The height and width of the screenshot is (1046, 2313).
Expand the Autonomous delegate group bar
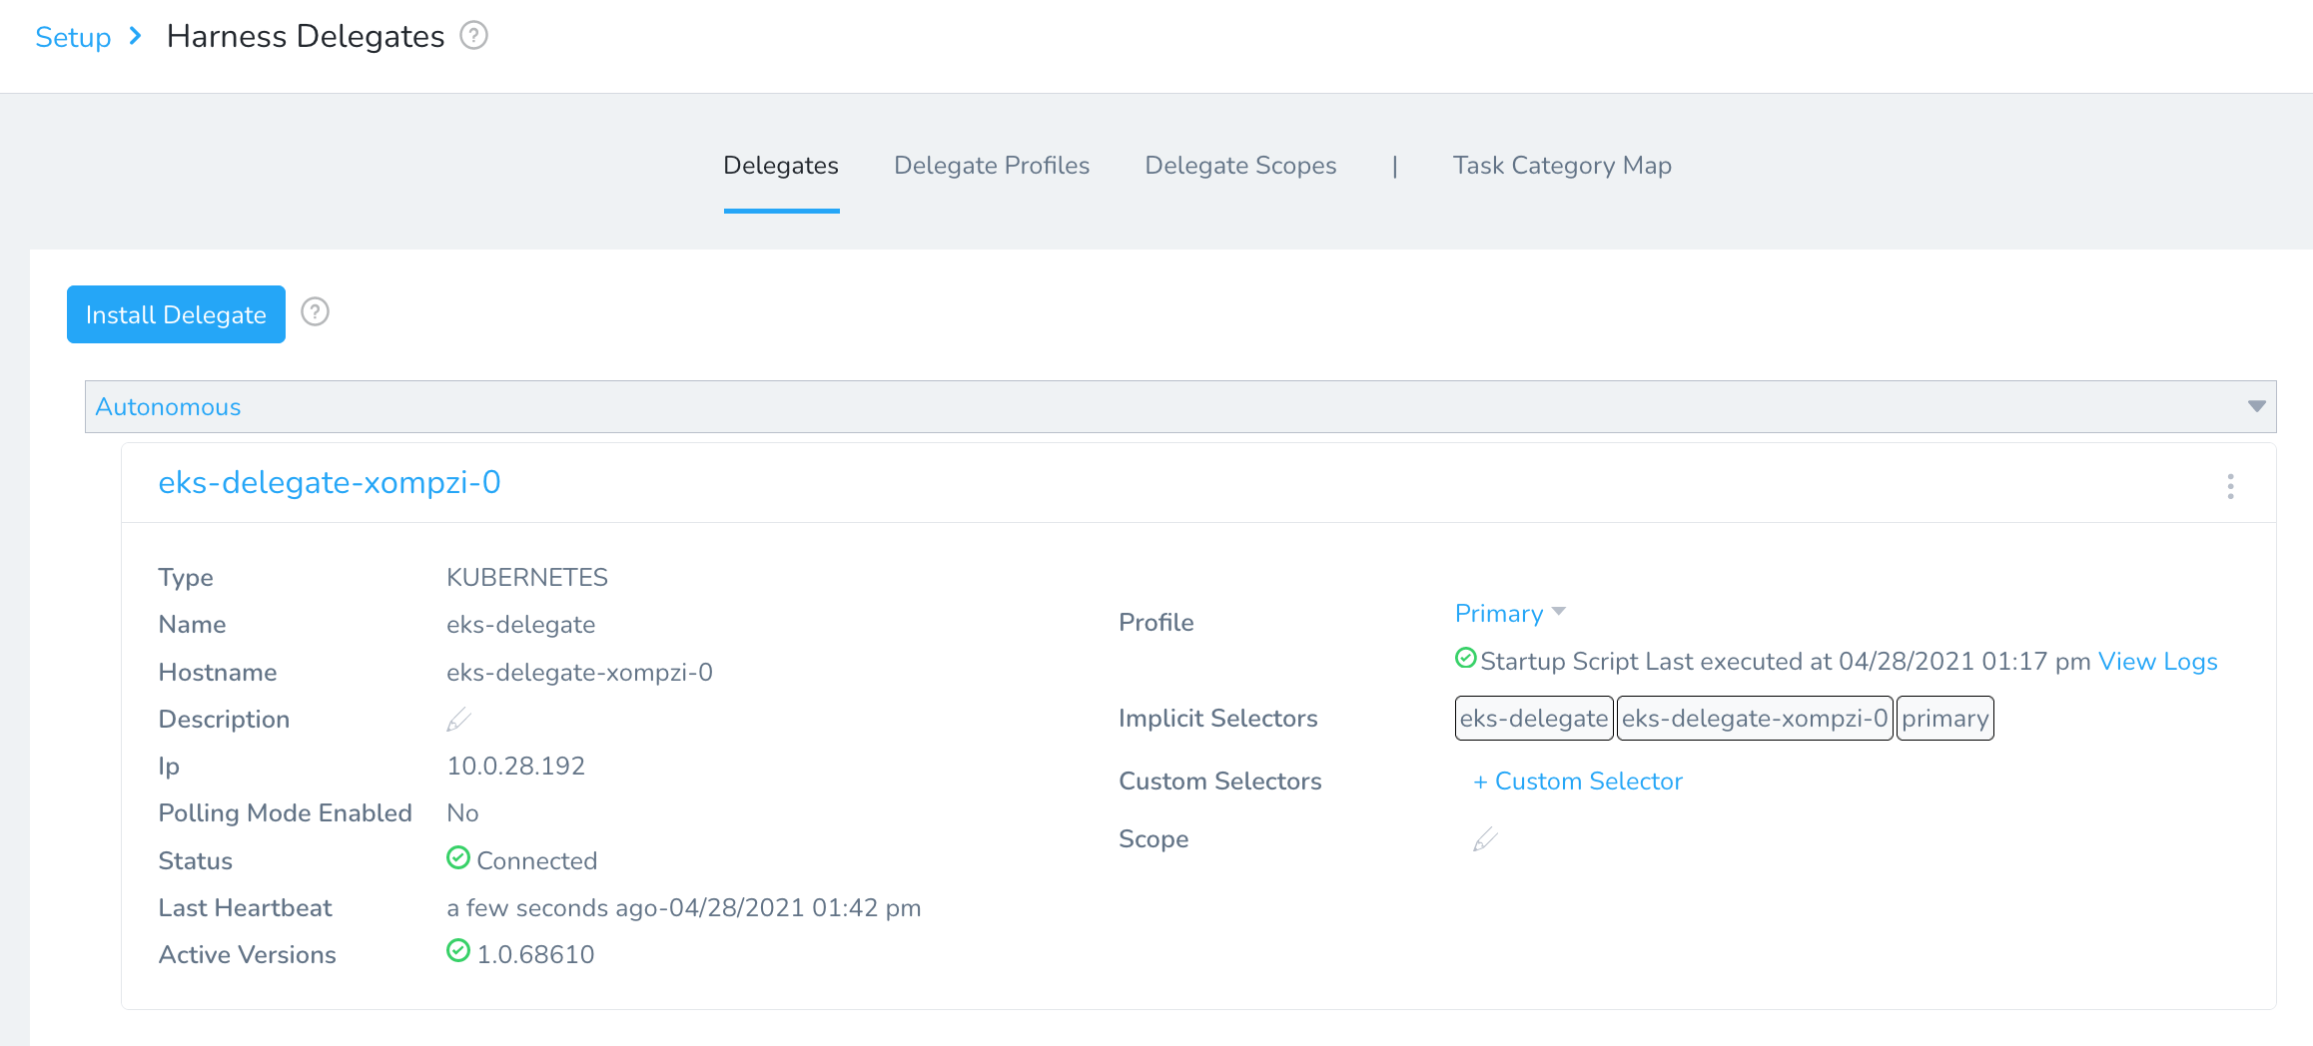[1180, 406]
